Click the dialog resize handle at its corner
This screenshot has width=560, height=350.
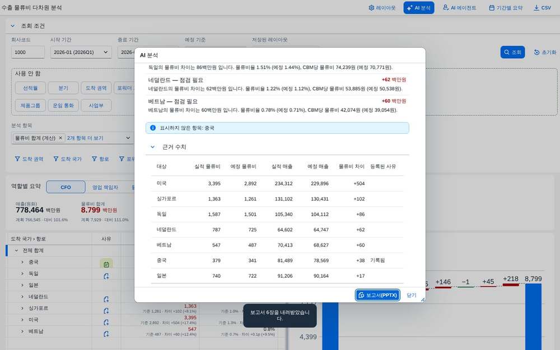click(x=423, y=300)
